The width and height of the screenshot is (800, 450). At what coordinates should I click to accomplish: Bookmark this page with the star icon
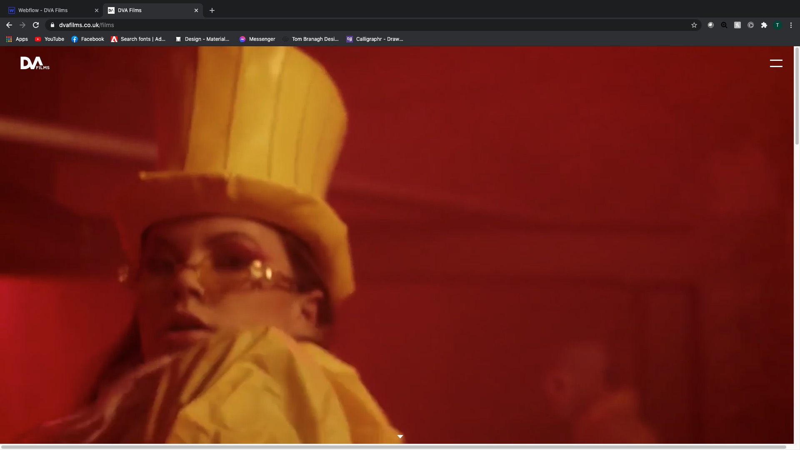point(694,25)
